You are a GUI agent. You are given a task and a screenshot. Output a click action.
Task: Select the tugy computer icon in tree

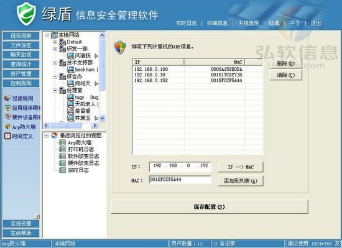click(71, 97)
